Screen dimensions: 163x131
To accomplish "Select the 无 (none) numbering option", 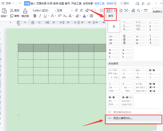I will (114, 27).
